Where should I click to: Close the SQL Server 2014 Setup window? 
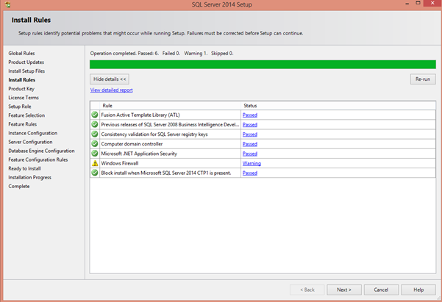[x=432, y=3]
